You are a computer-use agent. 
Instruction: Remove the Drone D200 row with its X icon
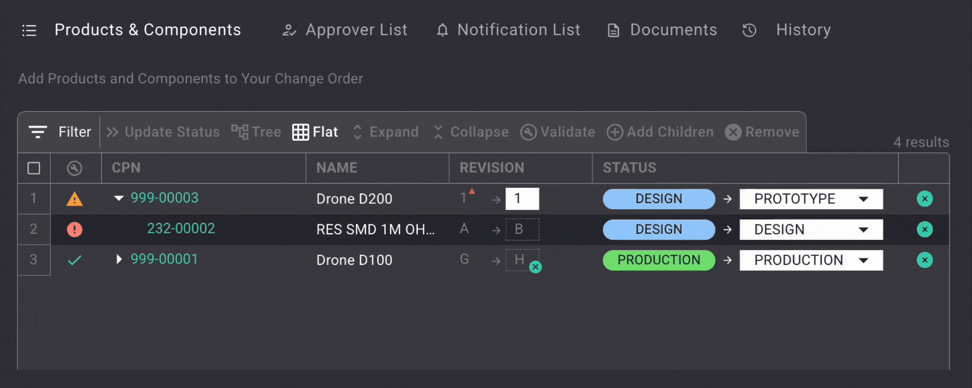(924, 199)
